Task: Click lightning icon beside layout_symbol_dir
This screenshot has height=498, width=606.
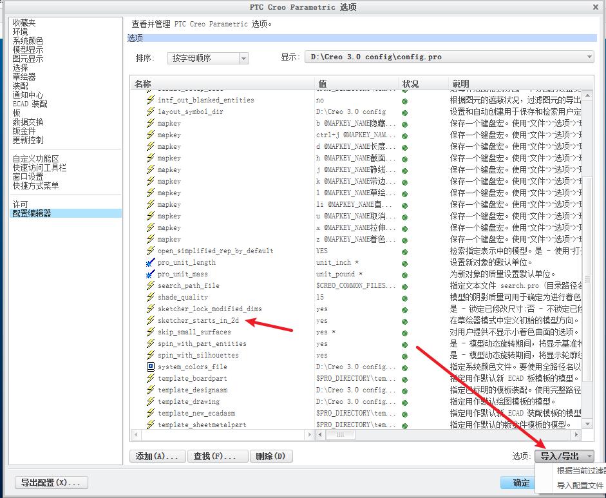Action: pyautogui.click(x=150, y=111)
